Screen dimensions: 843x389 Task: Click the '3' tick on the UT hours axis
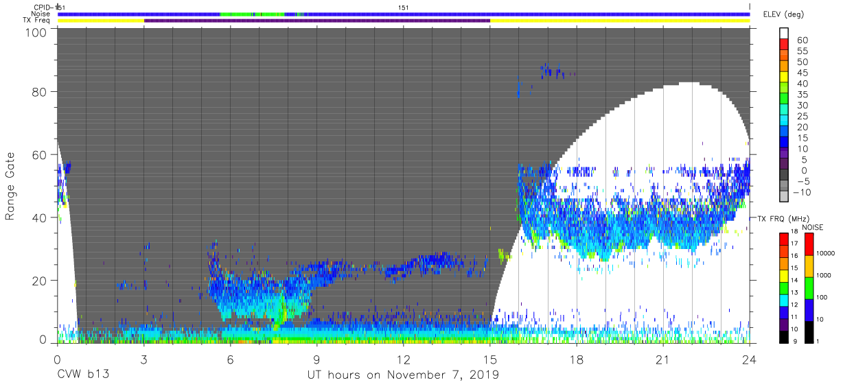[x=143, y=359]
